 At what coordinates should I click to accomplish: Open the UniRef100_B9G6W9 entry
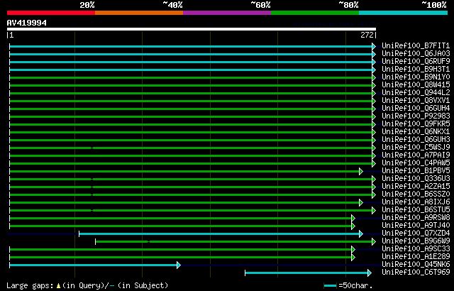(x=416, y=241)
